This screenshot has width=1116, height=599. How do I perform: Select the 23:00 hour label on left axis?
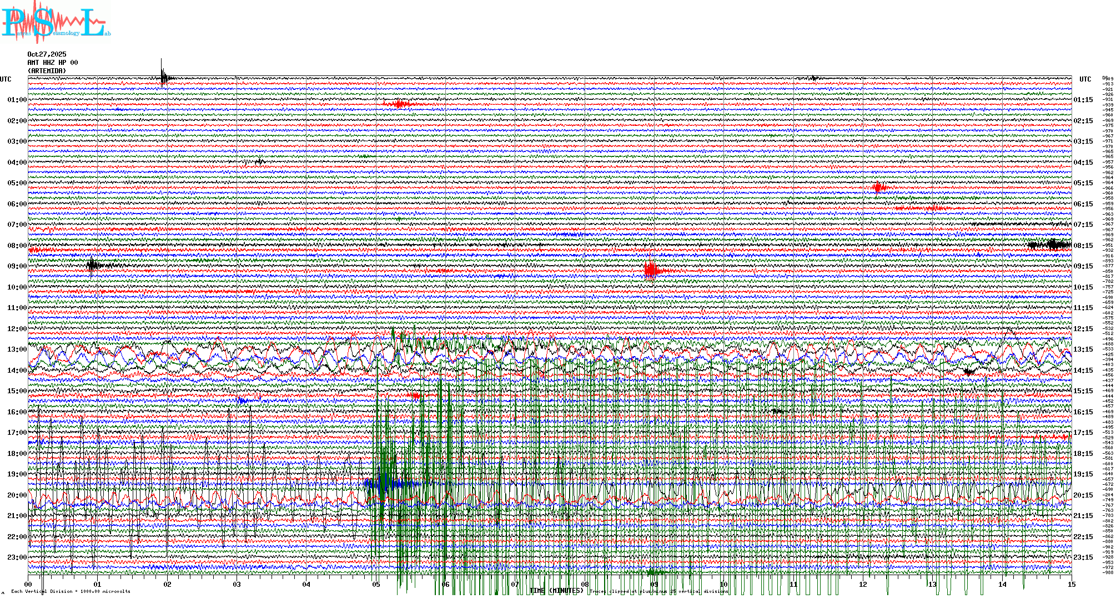(17, 557)
